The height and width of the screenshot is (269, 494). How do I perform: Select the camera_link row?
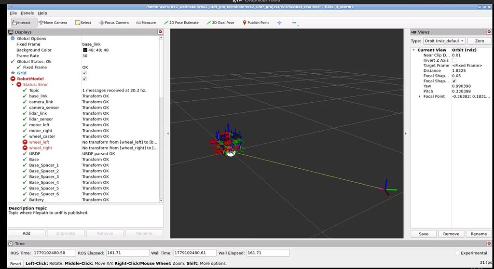point(83,102)
